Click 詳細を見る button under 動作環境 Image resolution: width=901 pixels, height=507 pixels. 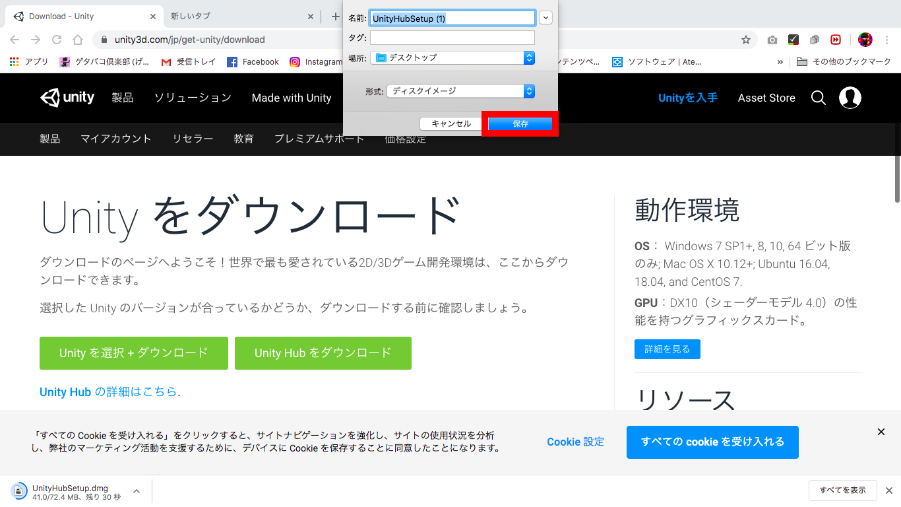point(668,349)
